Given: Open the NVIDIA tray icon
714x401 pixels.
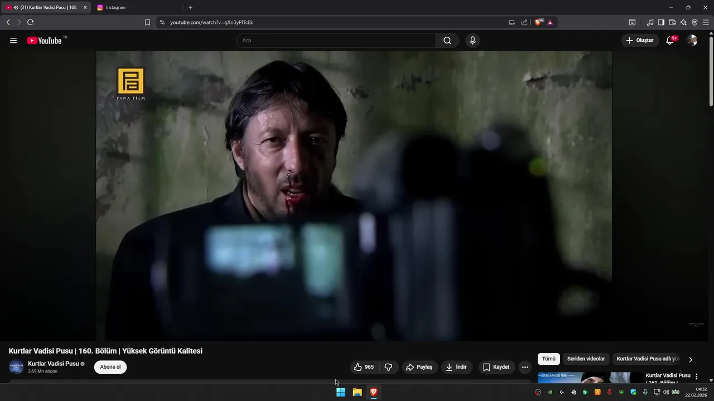Looking at the screenshot, I should point(550,392).
